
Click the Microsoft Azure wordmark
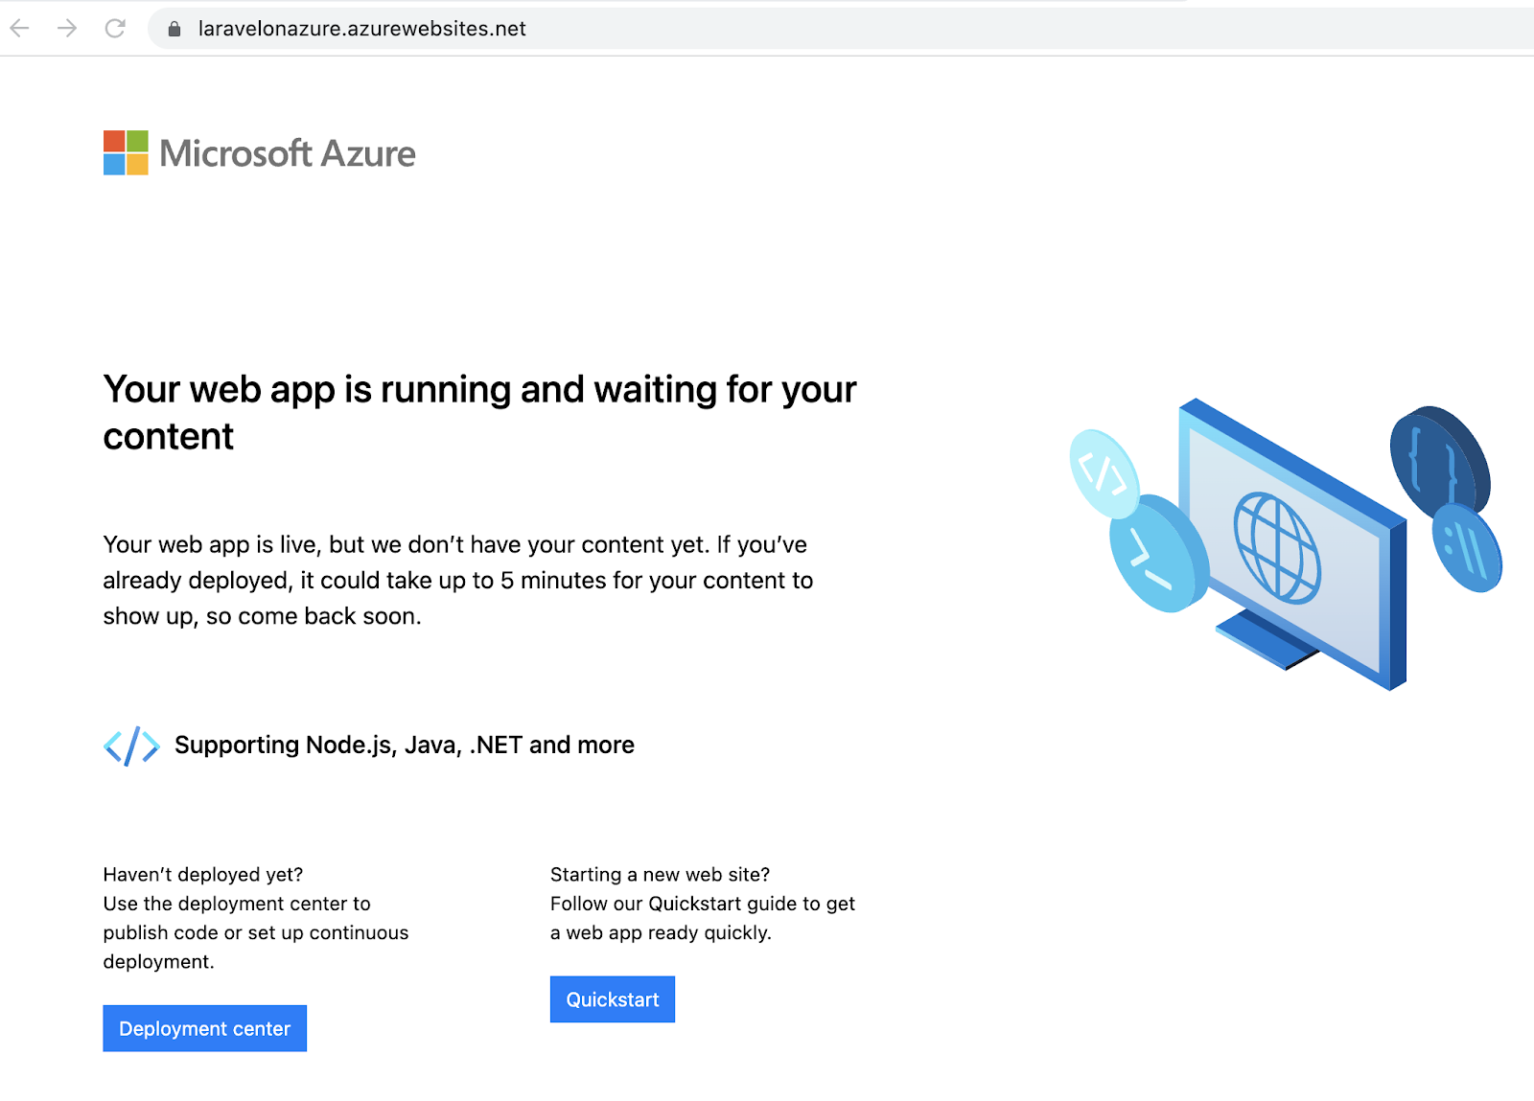click(288, 153)
